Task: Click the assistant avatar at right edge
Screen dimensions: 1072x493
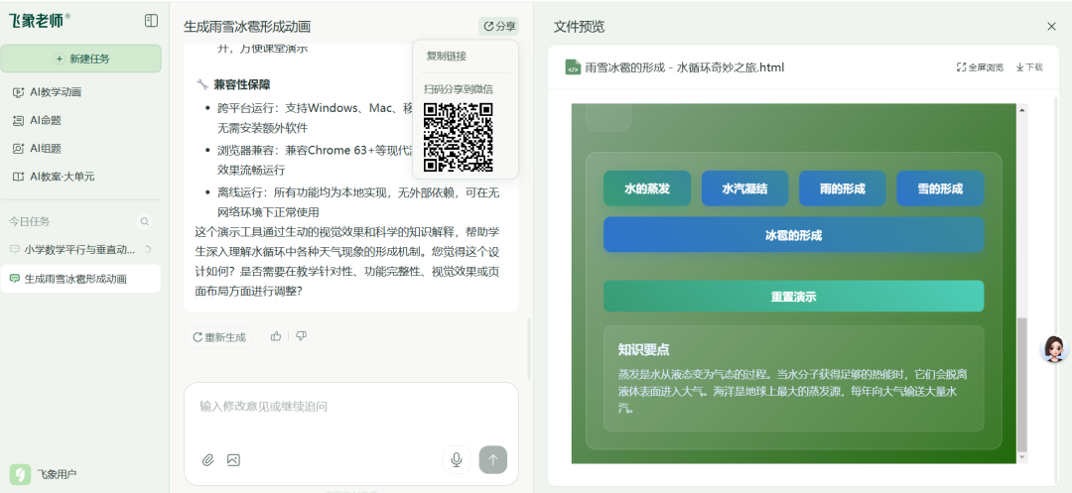Action: pos(1053,349)
